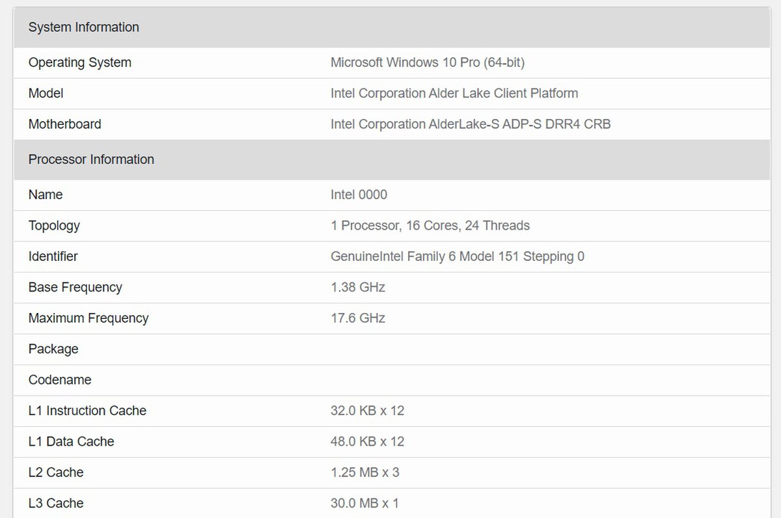Click the Codename row label
The width and height of the screenshot is (781, 518).
click(60, 379)
